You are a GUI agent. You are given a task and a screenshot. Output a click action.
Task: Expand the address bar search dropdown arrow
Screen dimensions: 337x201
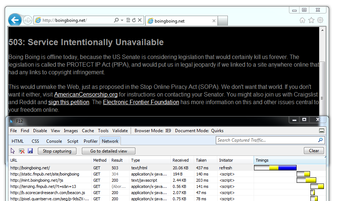point(122,20)
